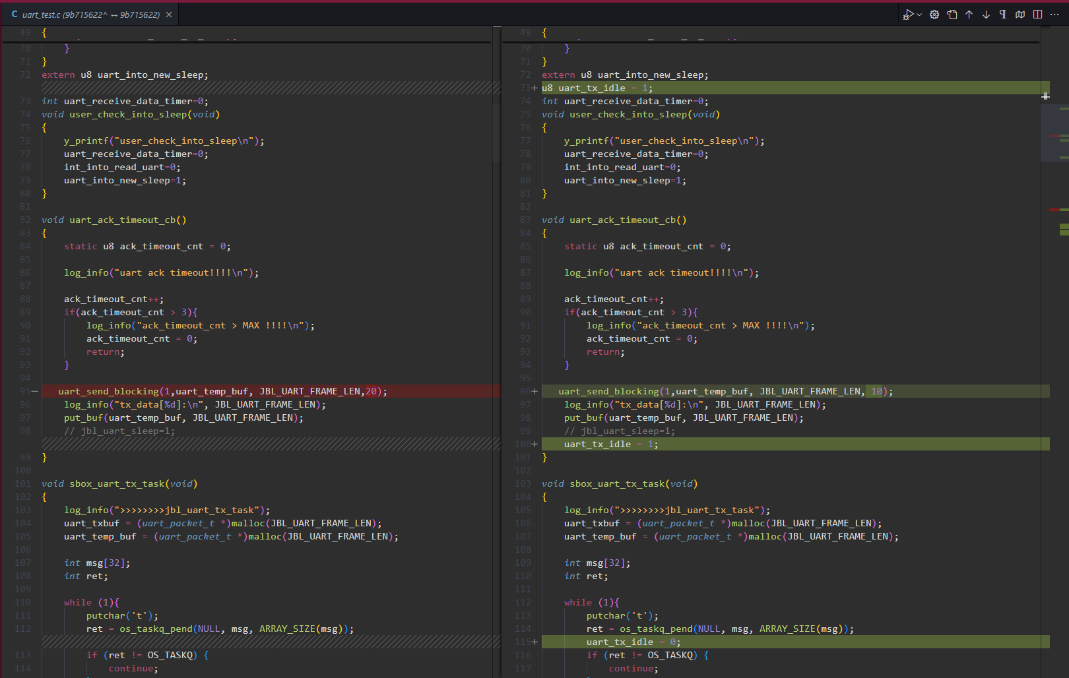Toggle the split editor layout icon
This screenshot has width=1069, height=678.
coord(1037,15)
